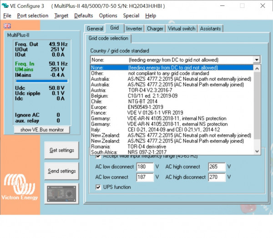Select New Zealand Neutral Path externally joined

tap(172, 141)
